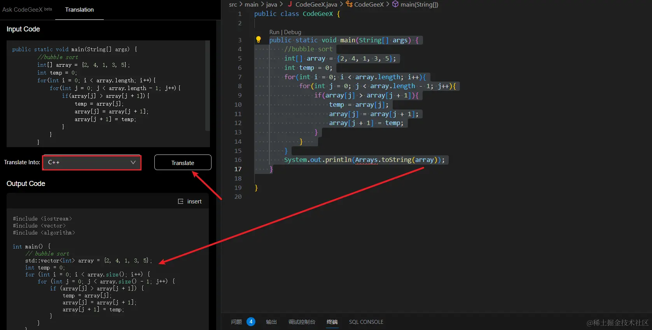Open the 问题 (Problems) panel tab
Screen dimensions: 652x330
point(236,322)
